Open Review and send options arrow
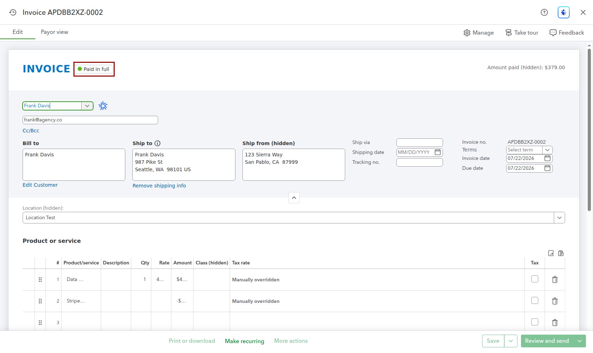This screenshot has height=353, width=593. pyautogui.click(x=580, y=341)
